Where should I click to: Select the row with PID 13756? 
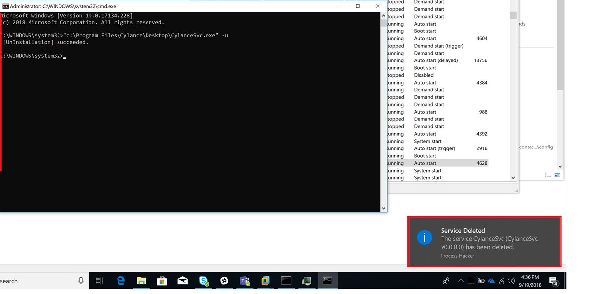pos(438,60)
